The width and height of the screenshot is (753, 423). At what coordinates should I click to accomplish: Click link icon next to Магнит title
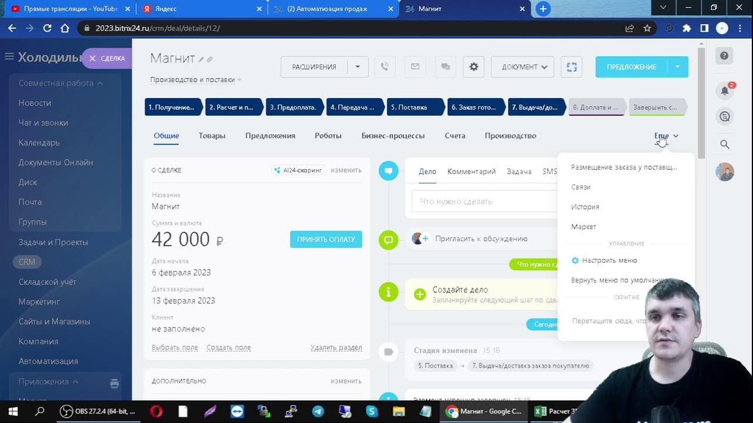pos(209,59)
